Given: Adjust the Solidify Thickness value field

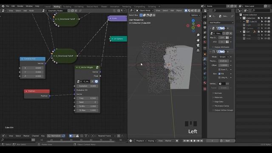Looking at the screenshot, I should click(224, 61).
